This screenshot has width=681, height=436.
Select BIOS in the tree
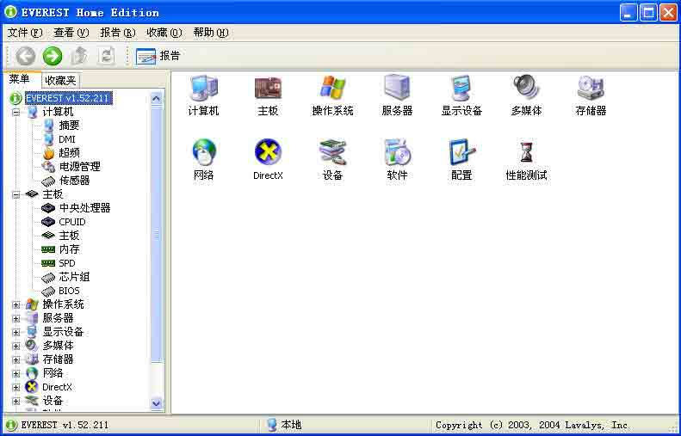69,291
